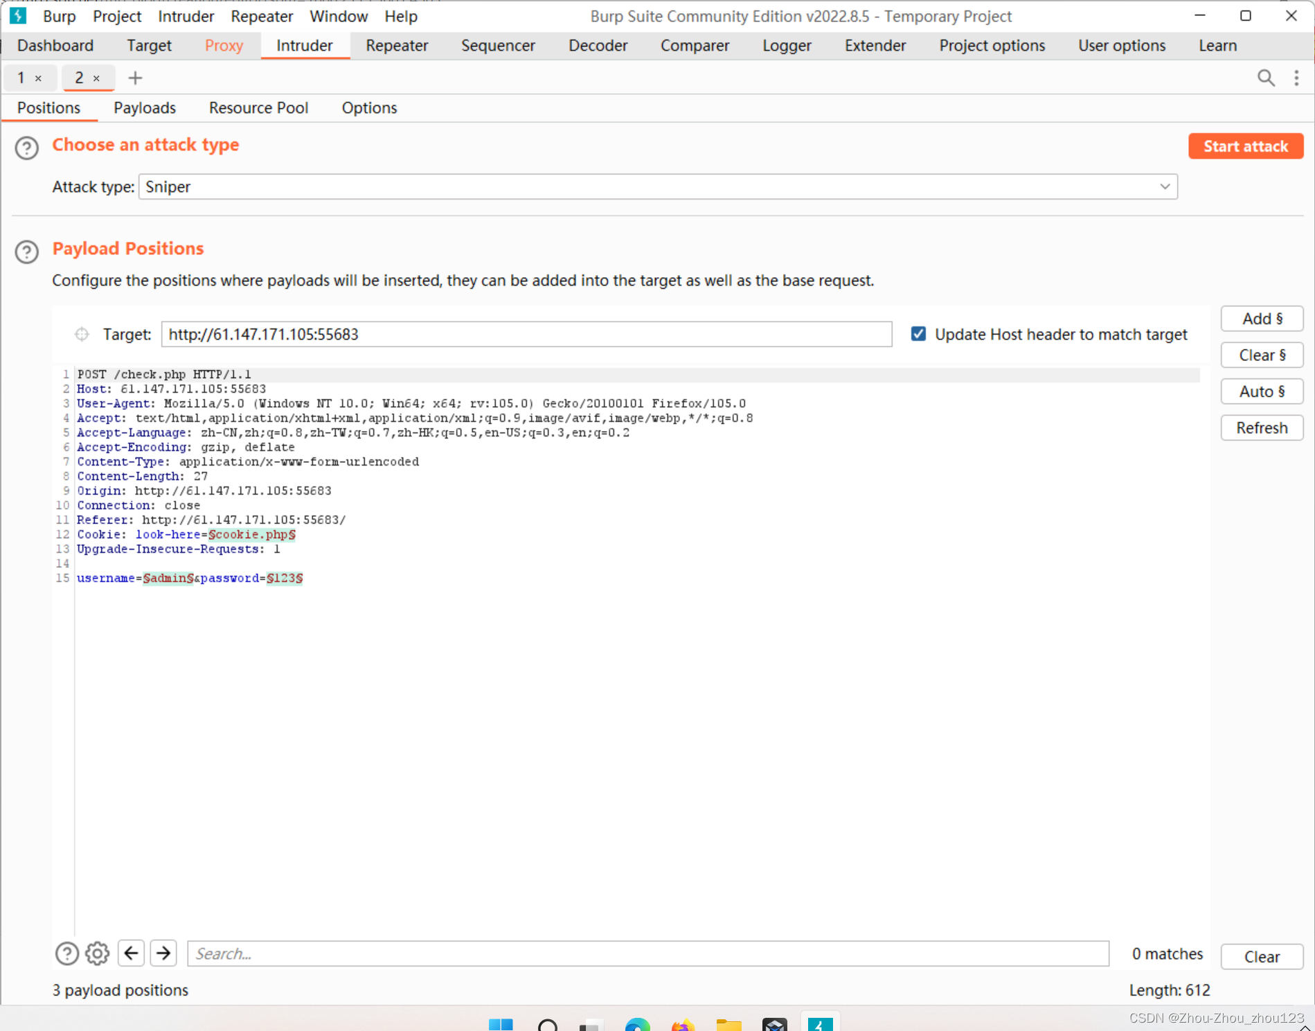
Task: Open editor settings gear icon
Action: click(97, 953)
